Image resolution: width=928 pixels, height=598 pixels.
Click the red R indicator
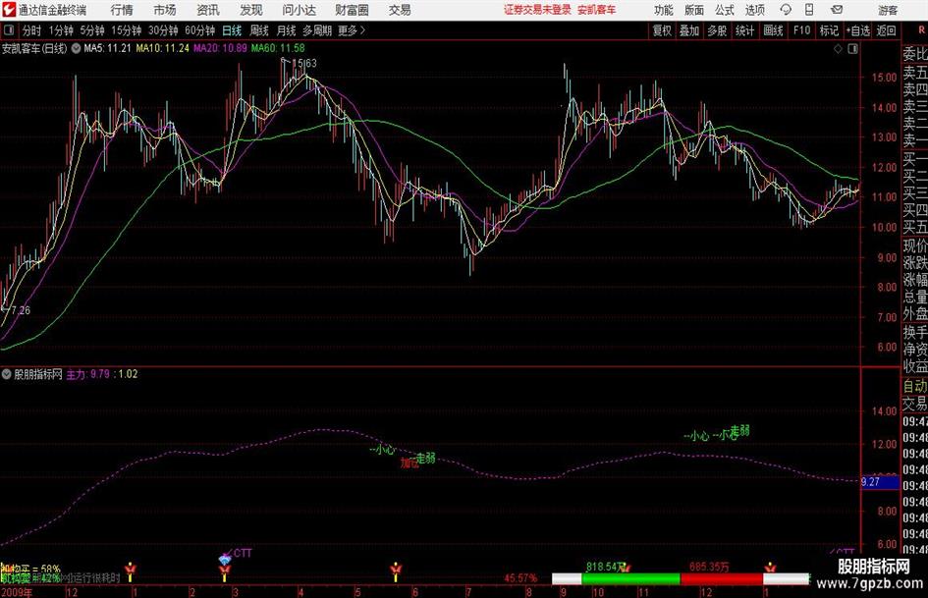(x=921, y=30)
